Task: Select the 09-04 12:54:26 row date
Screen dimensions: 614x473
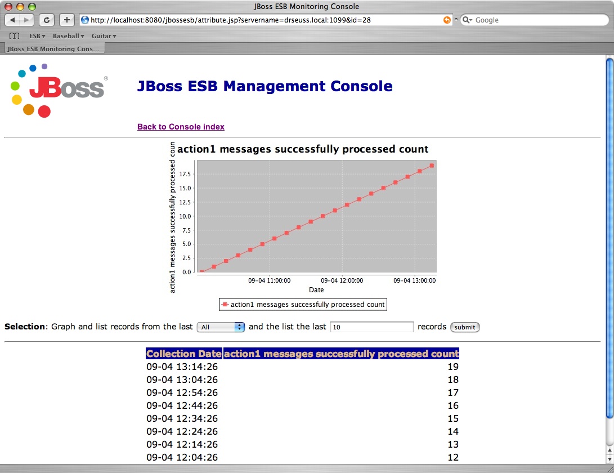Action: pos(182,392)
